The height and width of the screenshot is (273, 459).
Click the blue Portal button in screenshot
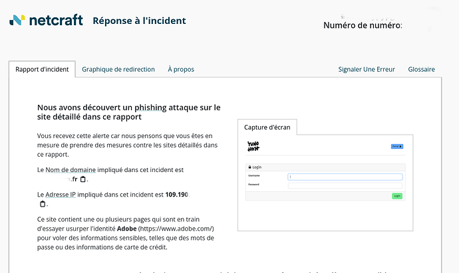coord(397,146)
